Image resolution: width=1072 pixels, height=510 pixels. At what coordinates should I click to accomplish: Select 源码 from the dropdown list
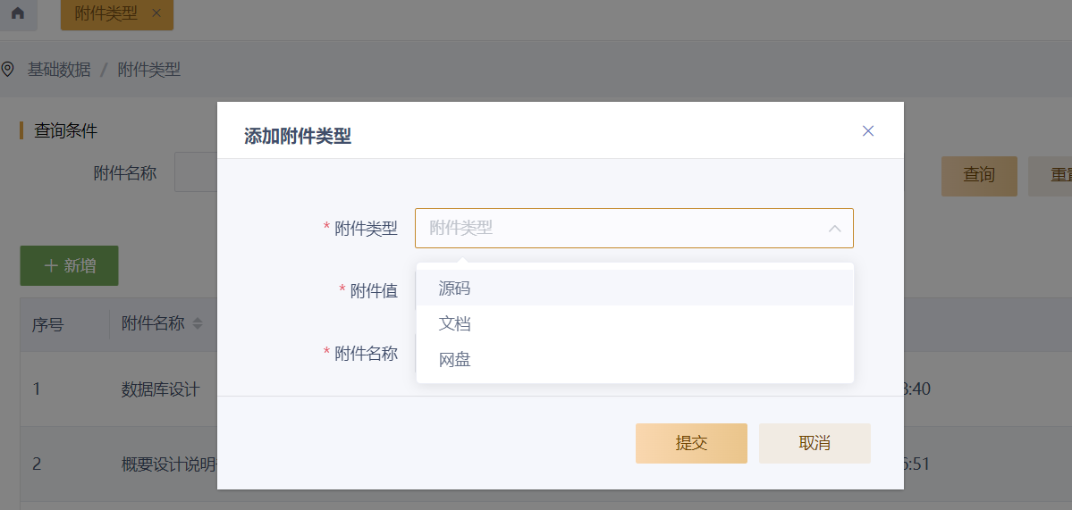pos(454,288)
